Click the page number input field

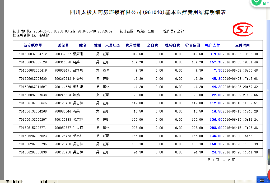(x=30, y=182)
